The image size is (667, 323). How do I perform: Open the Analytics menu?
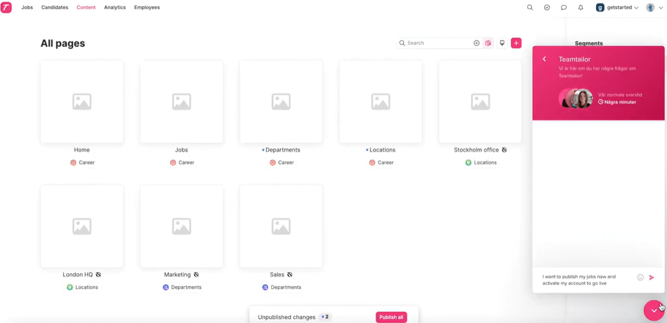(115, 8)
